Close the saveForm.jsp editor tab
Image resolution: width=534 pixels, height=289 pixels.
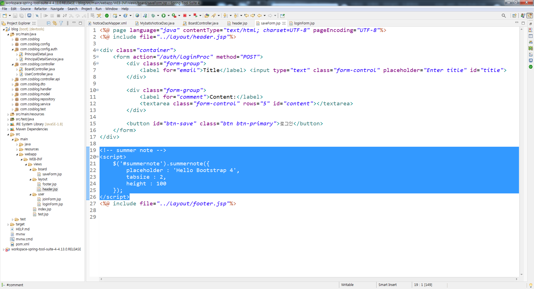pos(284,23)
